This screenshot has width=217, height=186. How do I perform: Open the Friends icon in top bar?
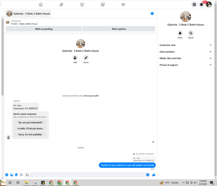tap(61, 5)
